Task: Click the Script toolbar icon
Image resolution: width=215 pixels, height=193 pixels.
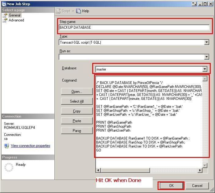Action: (58, 11)
